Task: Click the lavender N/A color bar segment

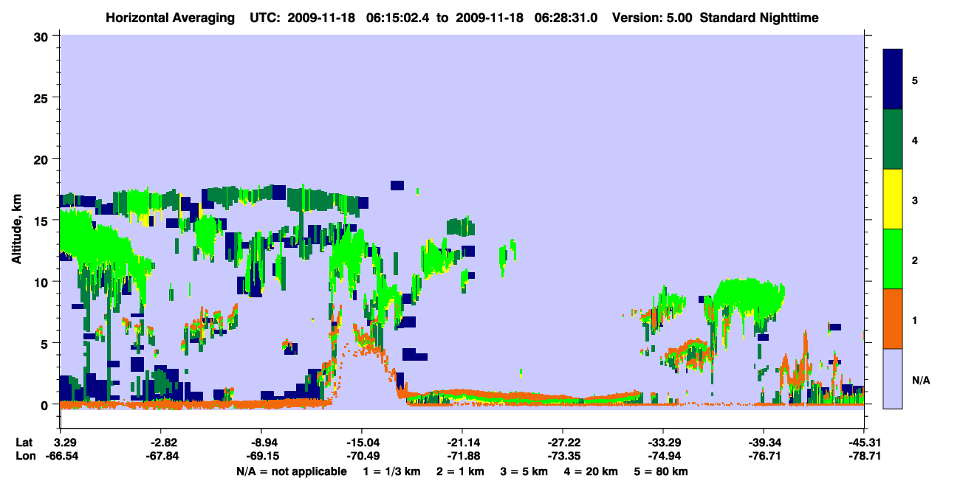Action: pyautogui.click(x=894, y=378)
